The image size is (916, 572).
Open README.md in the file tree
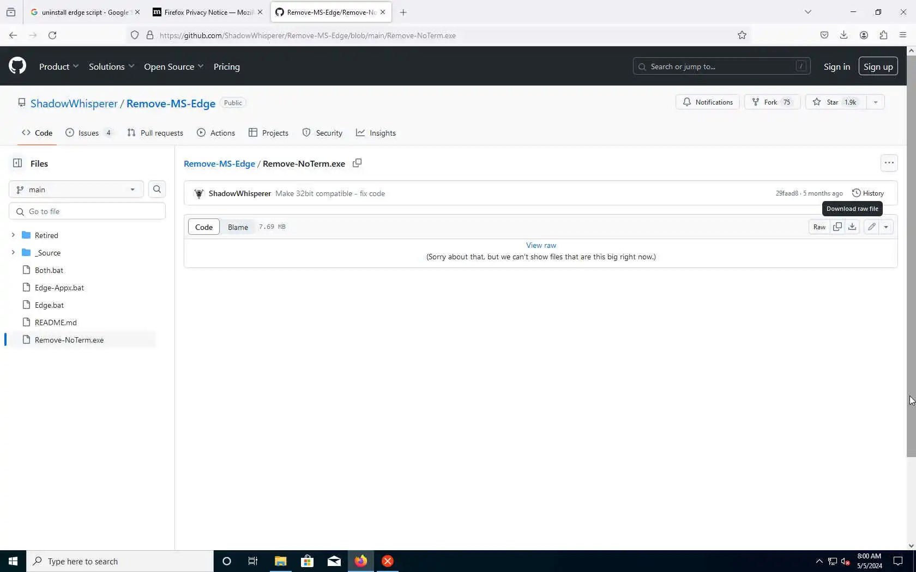tap(56, 322)
